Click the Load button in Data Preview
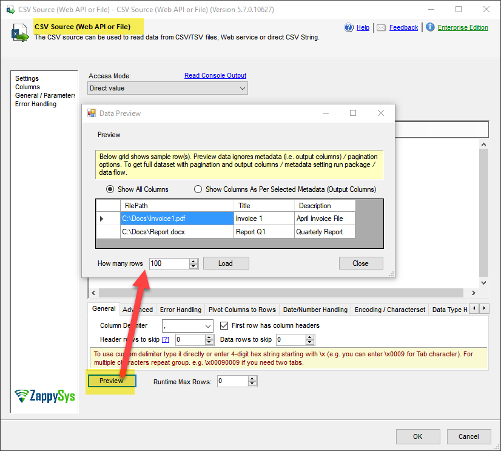This screenshot has width=501, height=451. (226, 263)
